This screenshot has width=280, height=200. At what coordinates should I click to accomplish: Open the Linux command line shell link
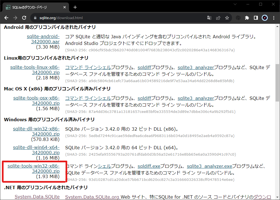tap(88, 68)
